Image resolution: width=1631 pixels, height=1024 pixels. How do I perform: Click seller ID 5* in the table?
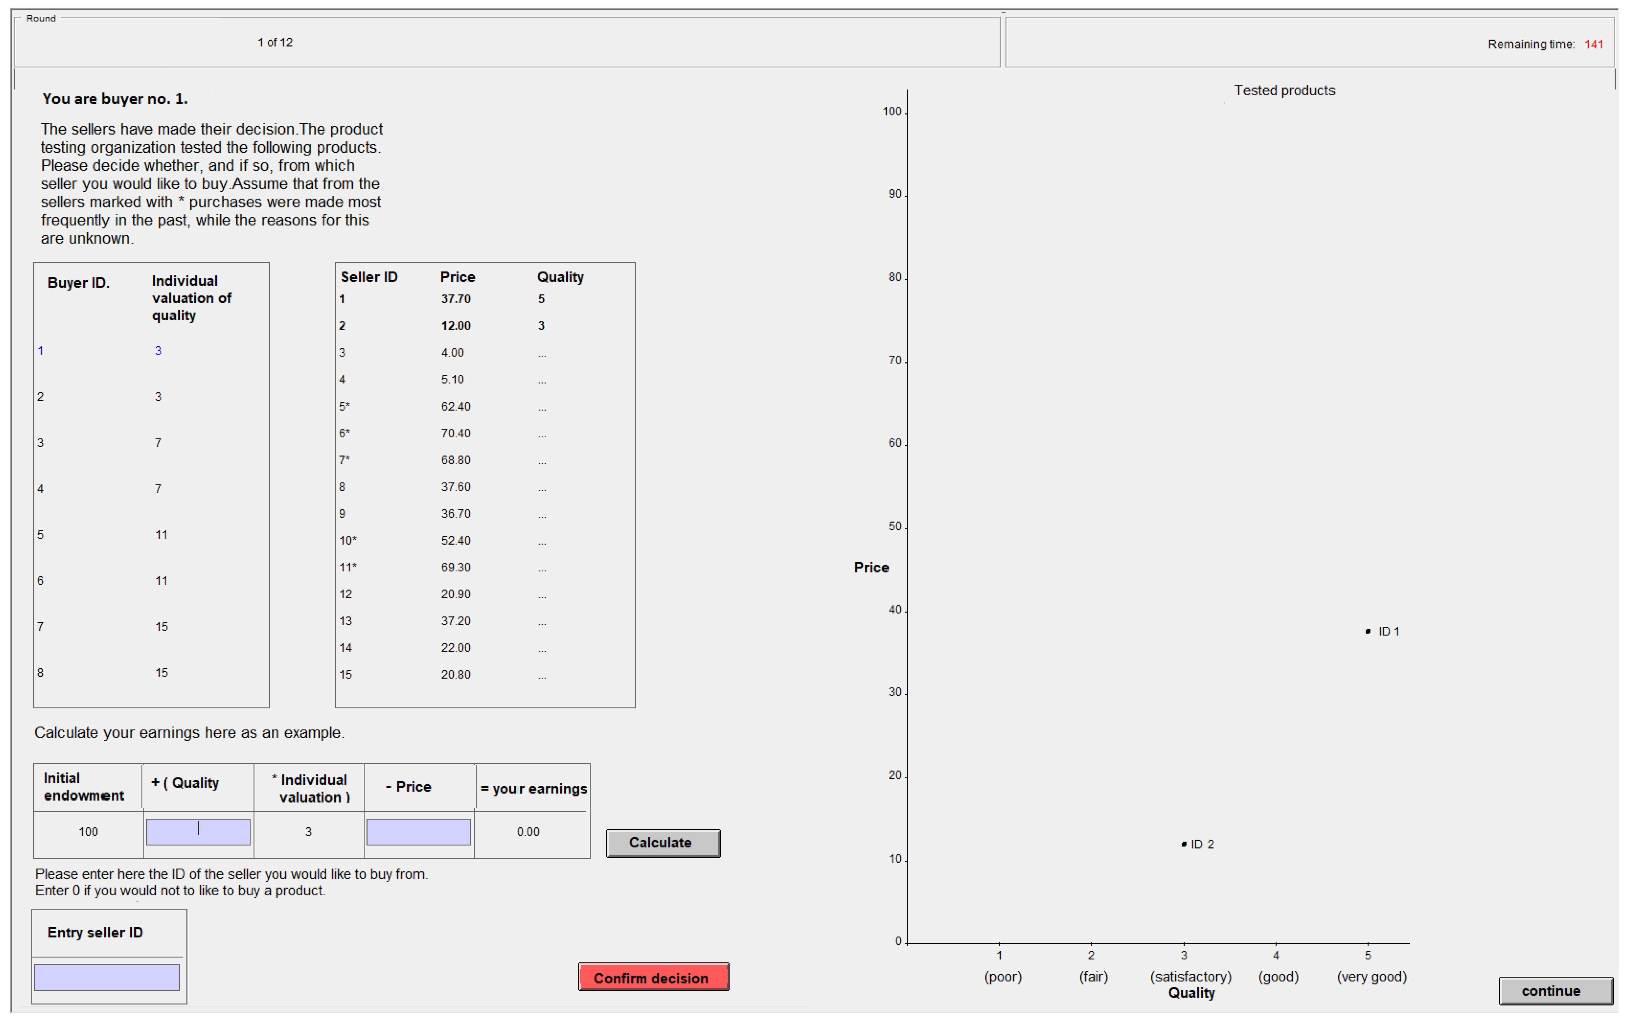344,406
